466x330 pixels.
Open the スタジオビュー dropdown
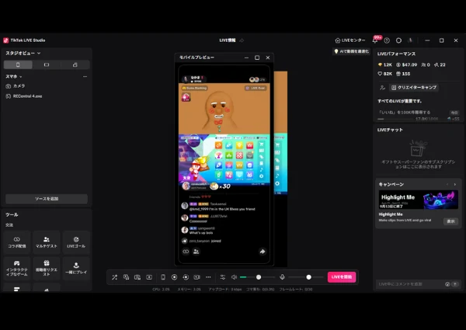pyautogui.click(x=23, y=53)
